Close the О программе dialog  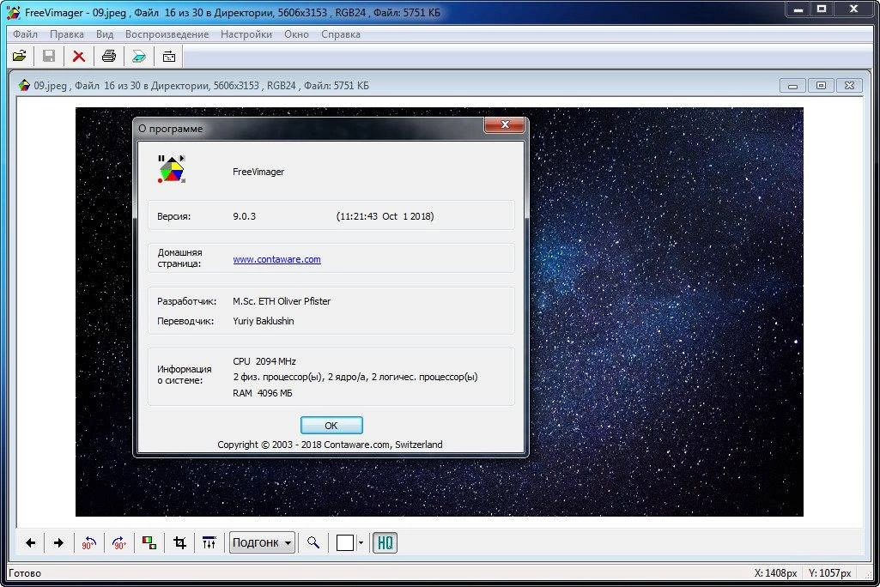505,124
